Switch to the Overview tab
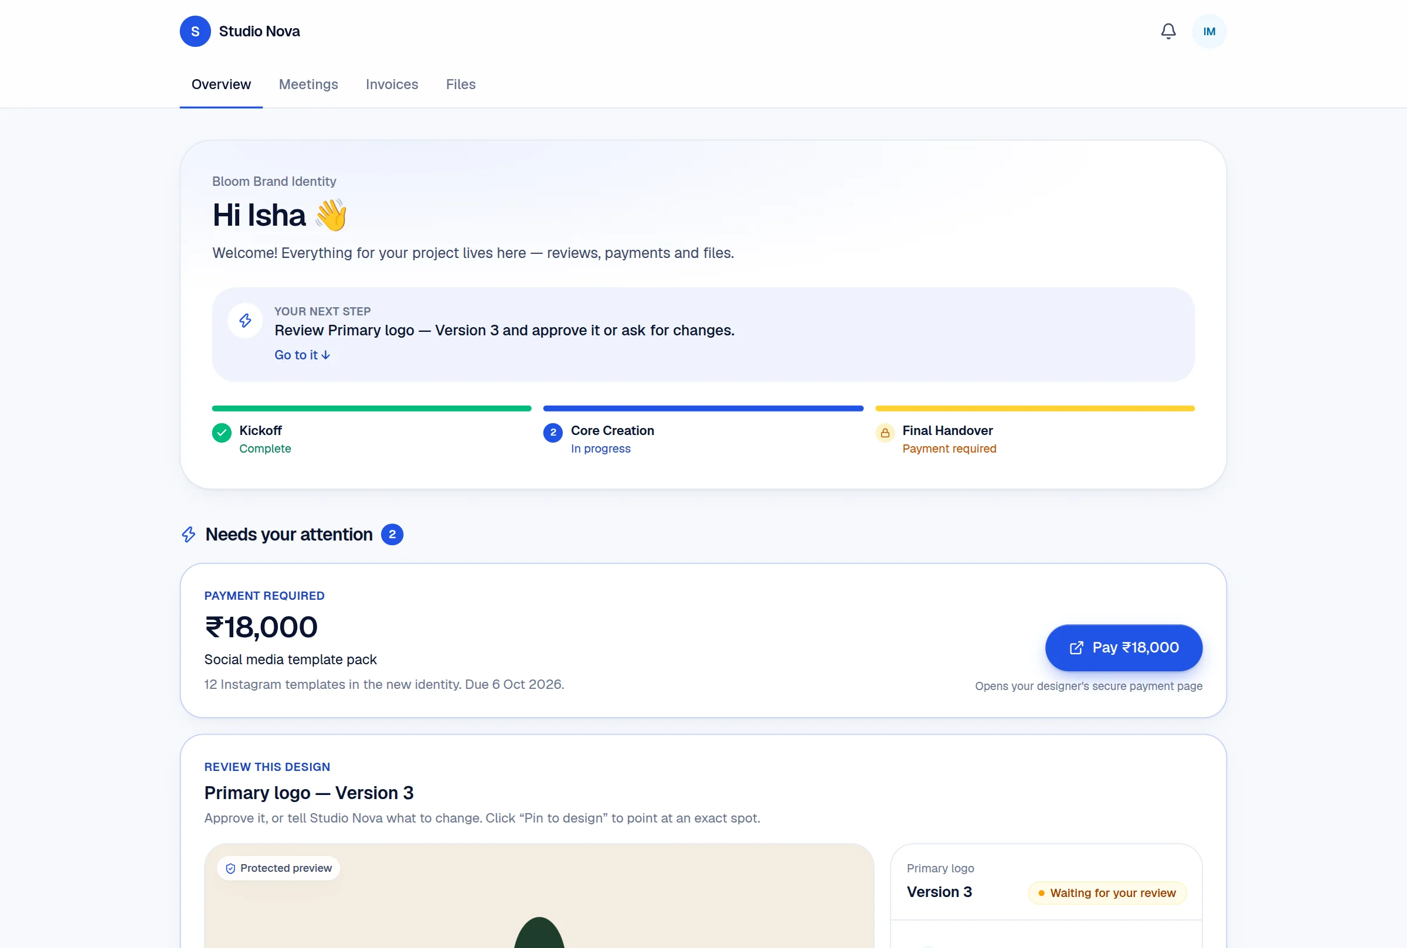 (221, 84)
